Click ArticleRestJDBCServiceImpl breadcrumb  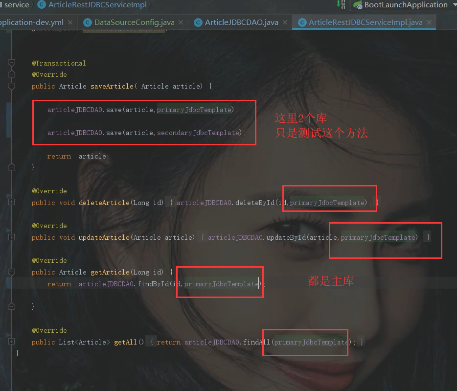pyautogui.click(x=97, y=5)
